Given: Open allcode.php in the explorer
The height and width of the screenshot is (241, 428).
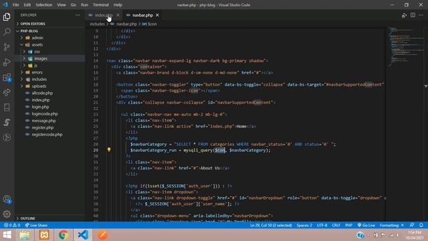Looking at the screenshot, I should [42, 93].
